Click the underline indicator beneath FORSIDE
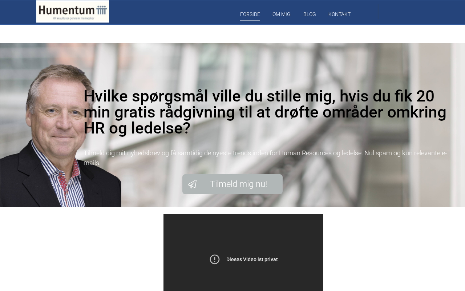Viewport: 465px width, 291px height. [x=250, y=20]
